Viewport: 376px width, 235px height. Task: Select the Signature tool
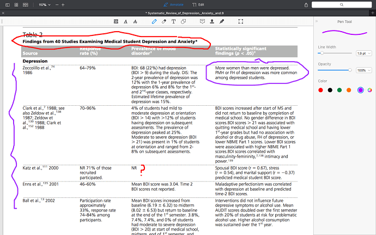[222, 22]
